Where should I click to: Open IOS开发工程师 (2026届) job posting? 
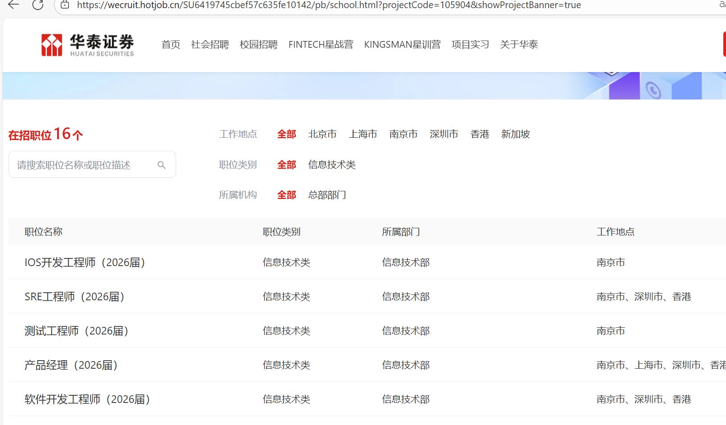[x=85, y=262]
